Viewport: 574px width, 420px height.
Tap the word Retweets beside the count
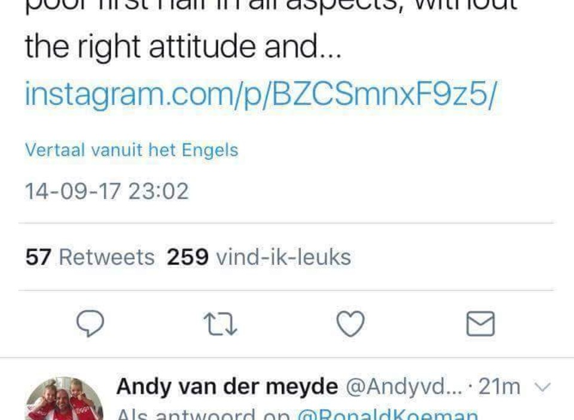pyautogui.click(x=107, y=257)
